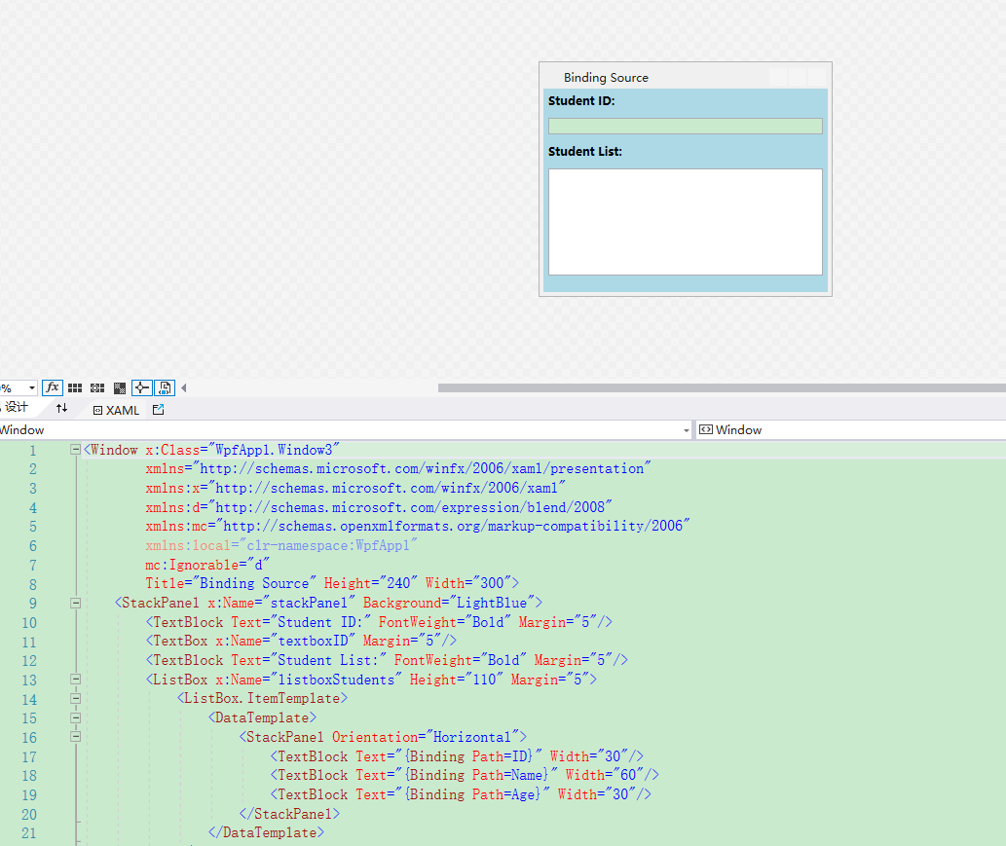Open the Window breadcrumb dropdown
The width and height of the screenshot is (1006, 846).
coord(687,429)
